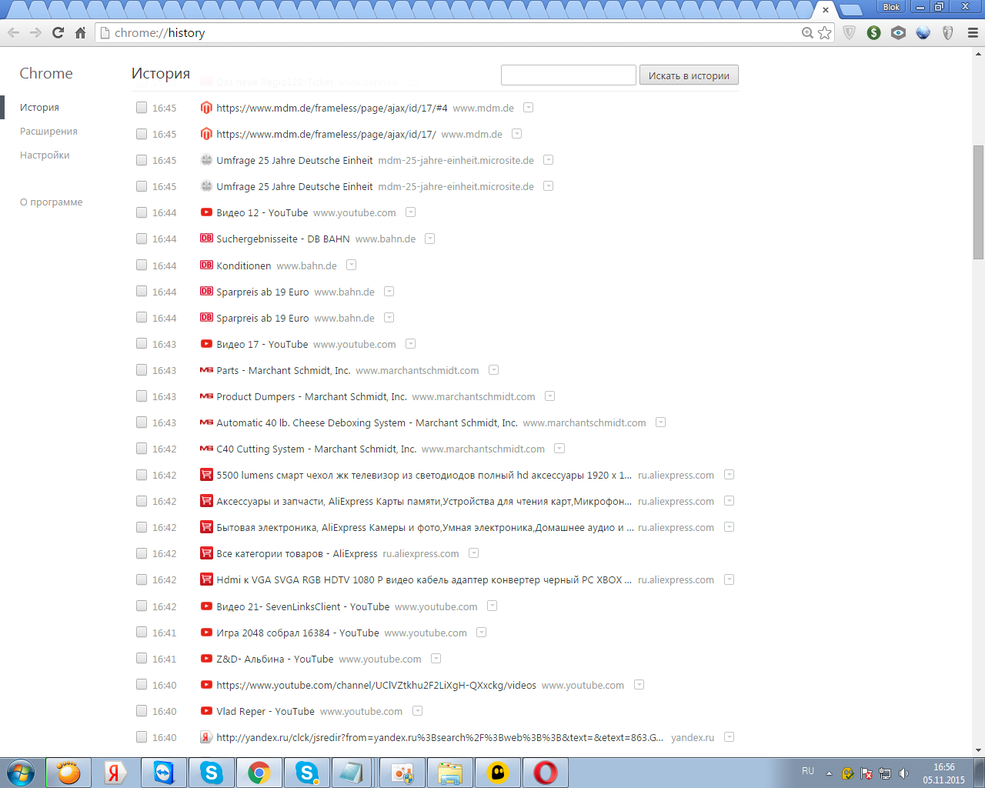Click the mdm.de favicon for ajax/id/17/#4 entry

(x=206, y=108)
